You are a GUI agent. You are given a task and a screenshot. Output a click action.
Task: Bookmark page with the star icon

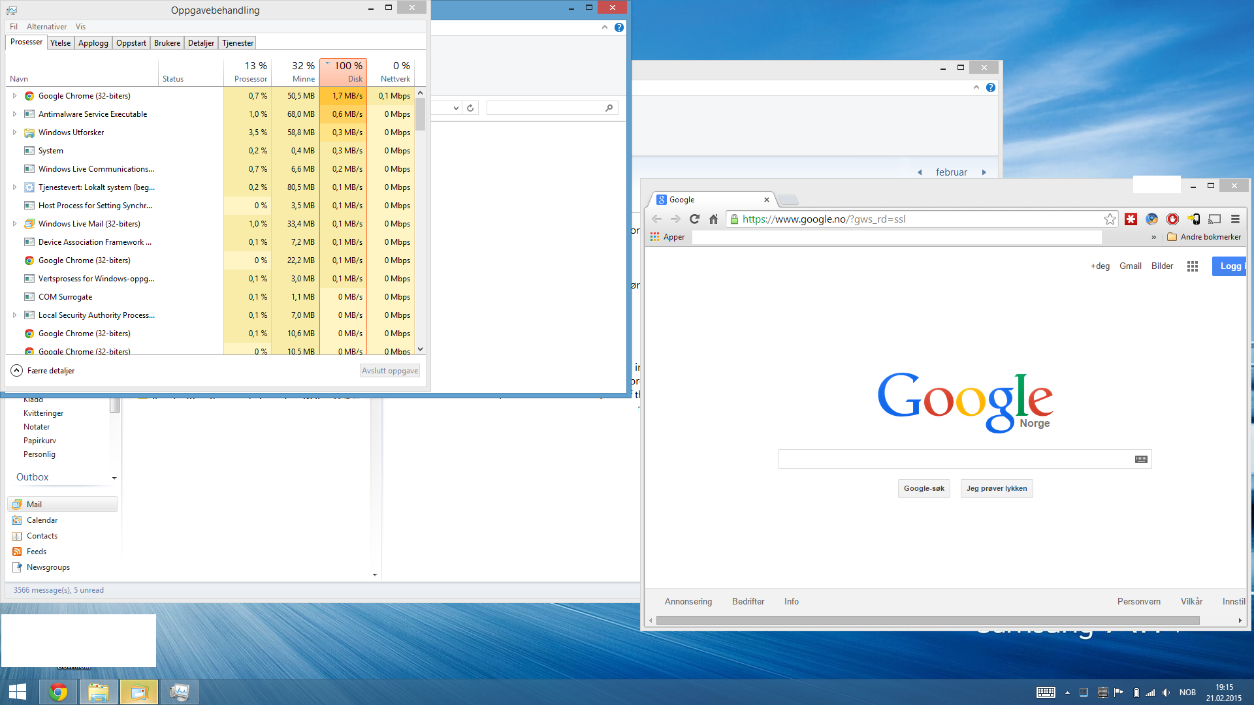pyautogui.click(x=1110, y=219)
